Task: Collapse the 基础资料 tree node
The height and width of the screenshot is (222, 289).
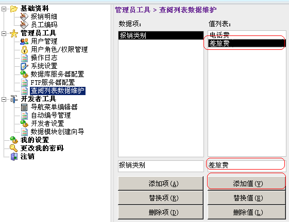Action: 4,9
